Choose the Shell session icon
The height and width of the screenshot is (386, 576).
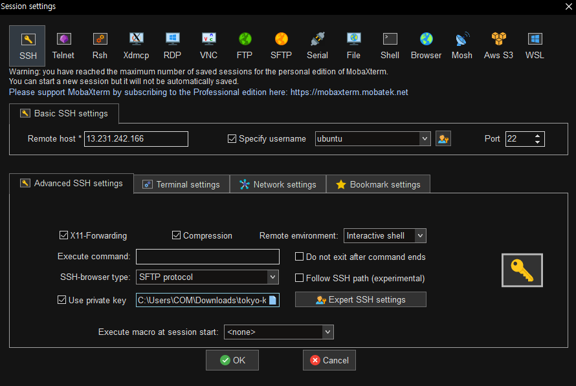click(390, 45)
